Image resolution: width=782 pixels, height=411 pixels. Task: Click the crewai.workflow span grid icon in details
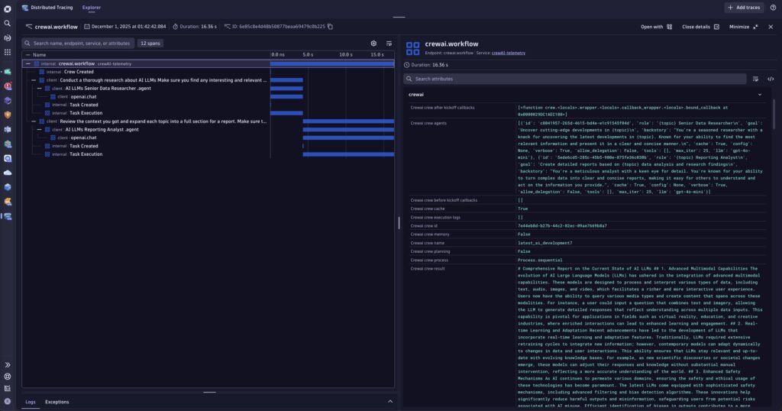(413, 48)
